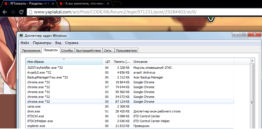262x129 pixels.
Task: Close the Диспетчер задач Windows window
Action: (x=255, y=35)
